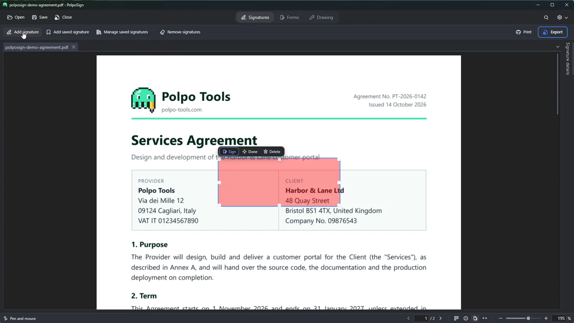Toggle the thumbnails grid view icon
Viewport: 574px width, 323px height.
(x=456, y=318)
